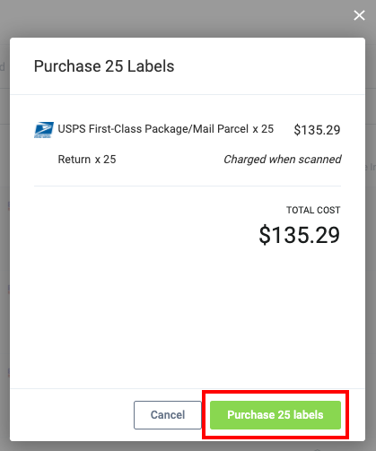Screen dimensions: 376x451
Task: Click the empty white area below total cost
Action: click(x=188, y=317)
